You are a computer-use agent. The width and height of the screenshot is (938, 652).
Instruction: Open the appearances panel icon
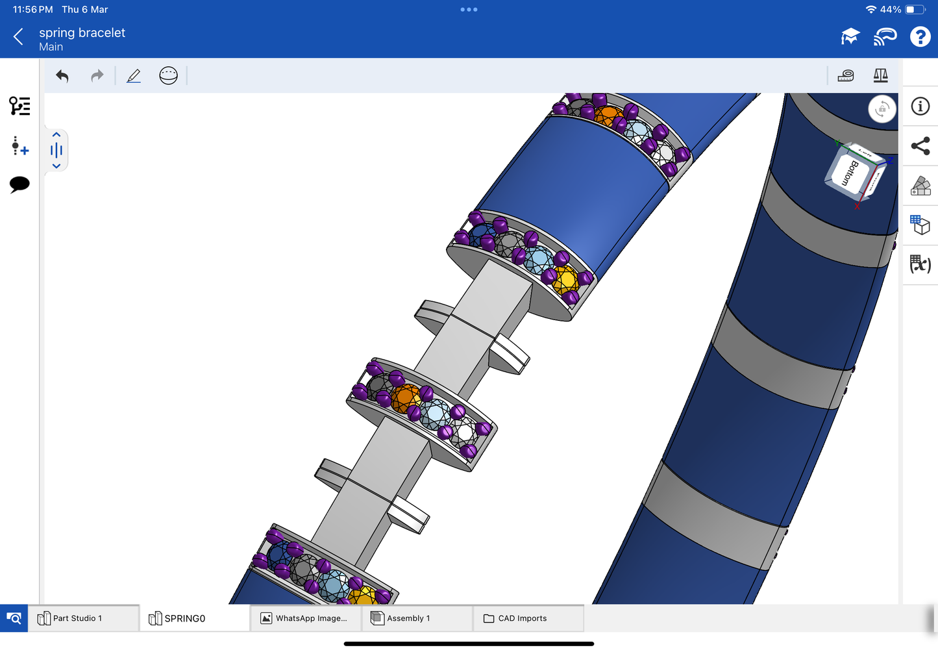pos(920,186)
